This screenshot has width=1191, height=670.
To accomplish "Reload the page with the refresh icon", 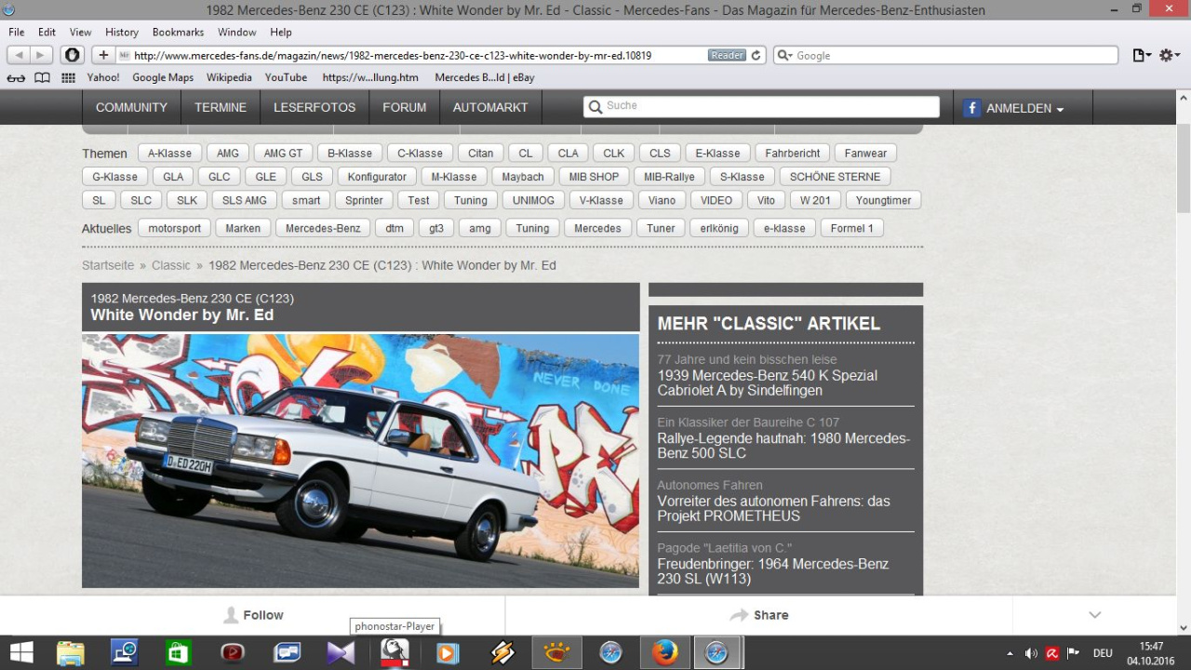I will click(x=756, y=56).
